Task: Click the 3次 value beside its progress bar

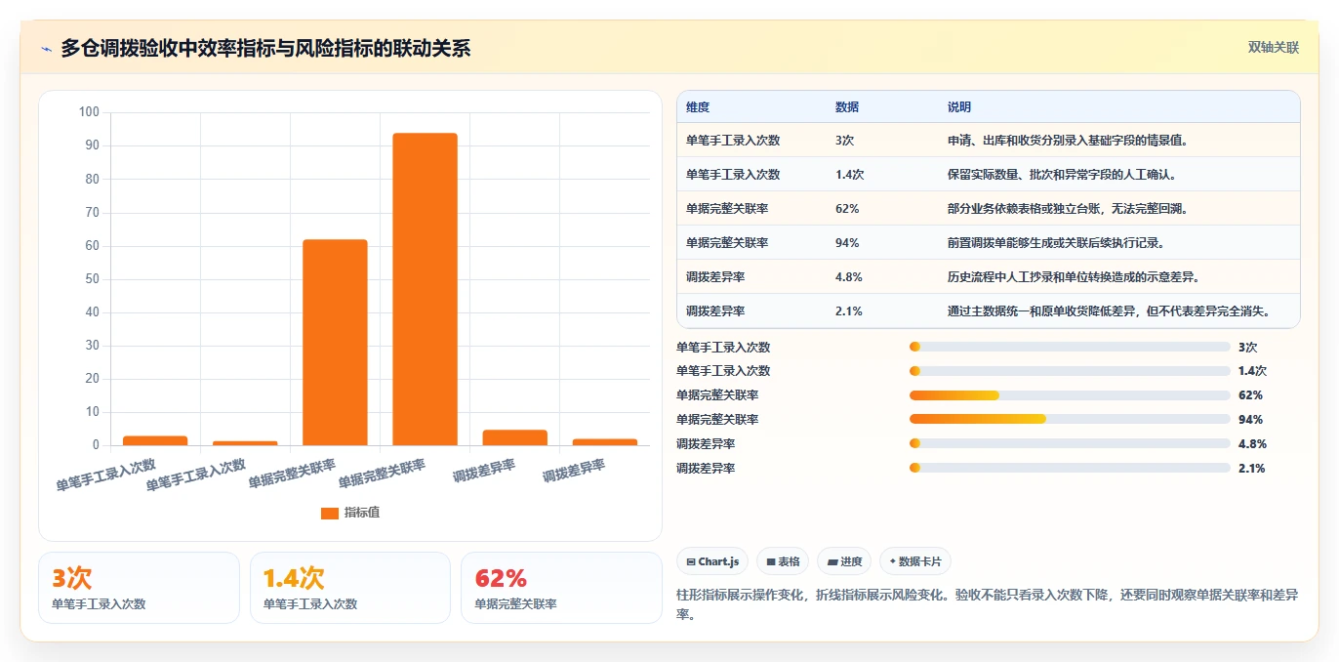Action: 1248,347
